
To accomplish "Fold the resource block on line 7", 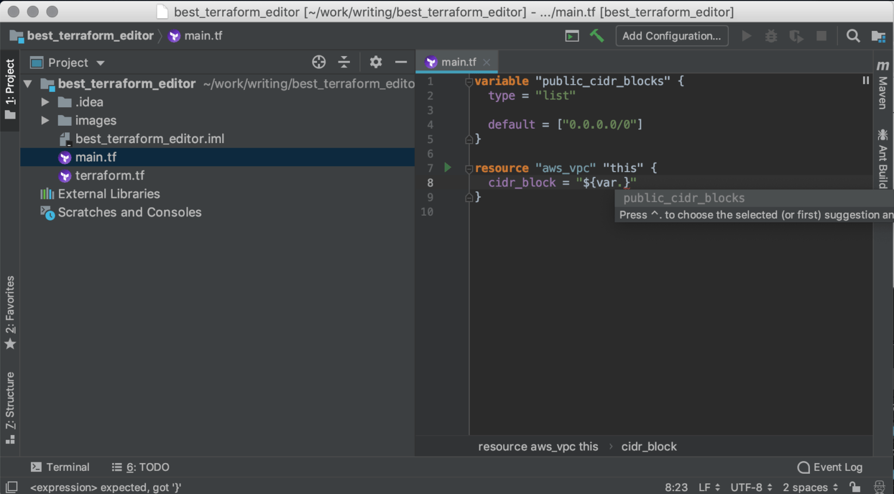I will (x=469, y=169).
